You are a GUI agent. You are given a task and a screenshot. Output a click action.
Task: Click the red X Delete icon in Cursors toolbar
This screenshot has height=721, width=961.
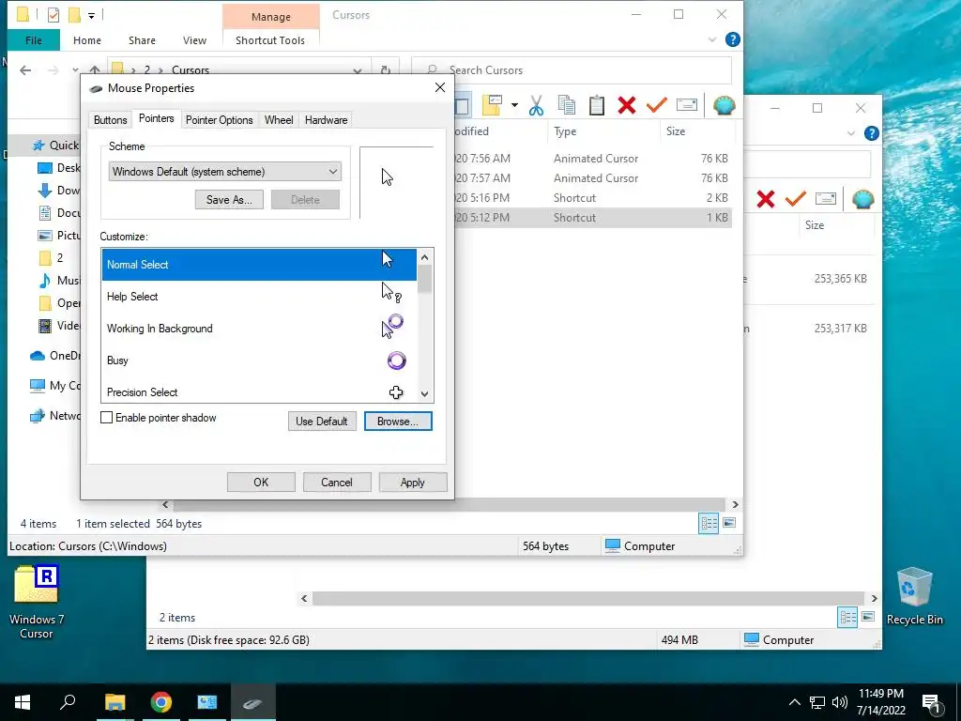point(626,105)
